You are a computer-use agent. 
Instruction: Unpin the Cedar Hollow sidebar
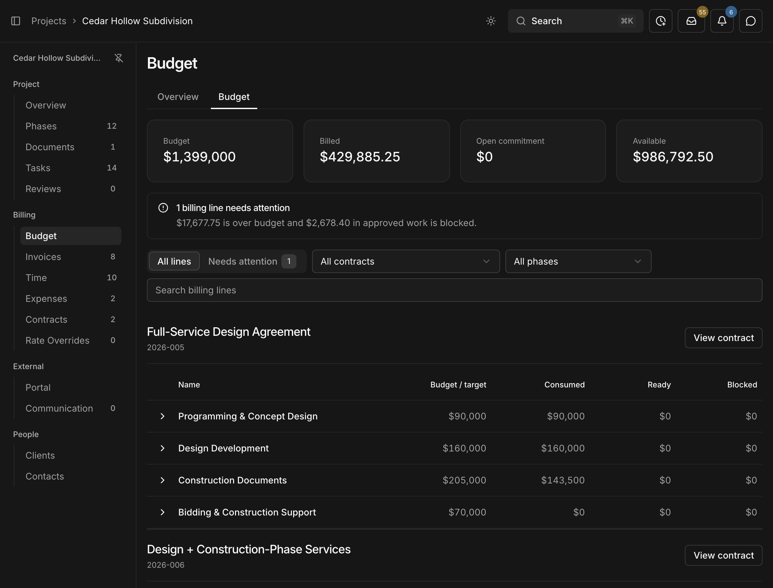pos(119,58)
